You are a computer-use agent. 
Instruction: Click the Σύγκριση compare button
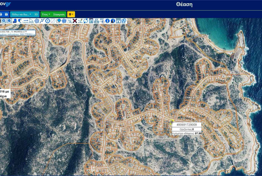[x=59, y=14]
